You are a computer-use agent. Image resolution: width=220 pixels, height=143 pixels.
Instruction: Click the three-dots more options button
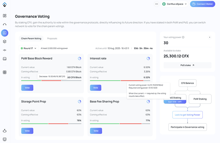tap(156, 4)
